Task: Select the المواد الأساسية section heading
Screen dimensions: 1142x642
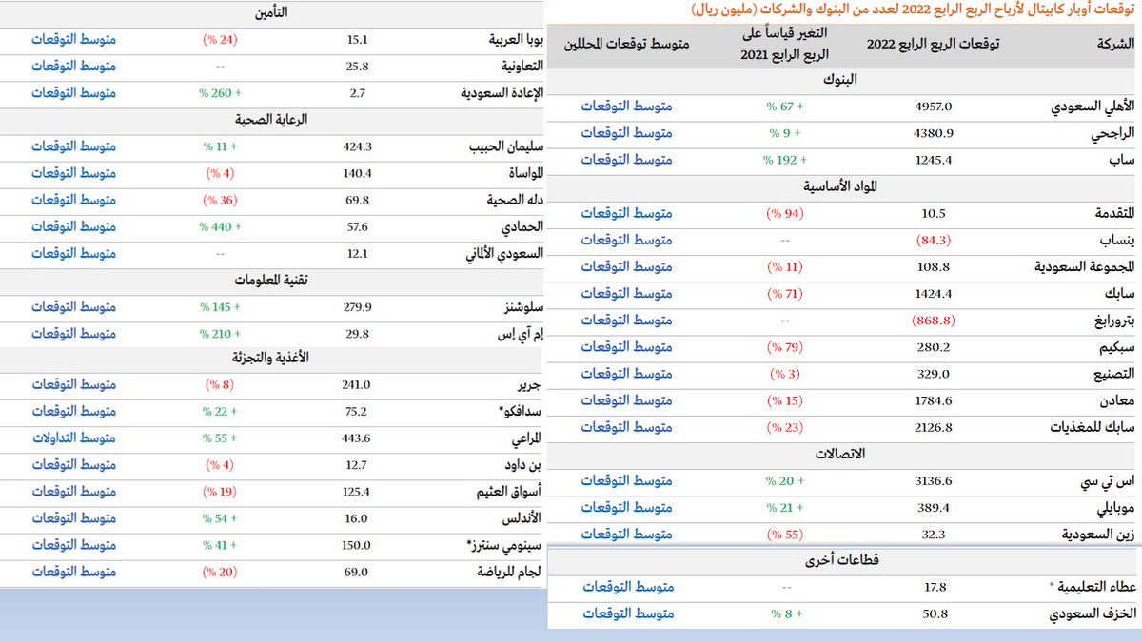Action: [x=840, y=186]
